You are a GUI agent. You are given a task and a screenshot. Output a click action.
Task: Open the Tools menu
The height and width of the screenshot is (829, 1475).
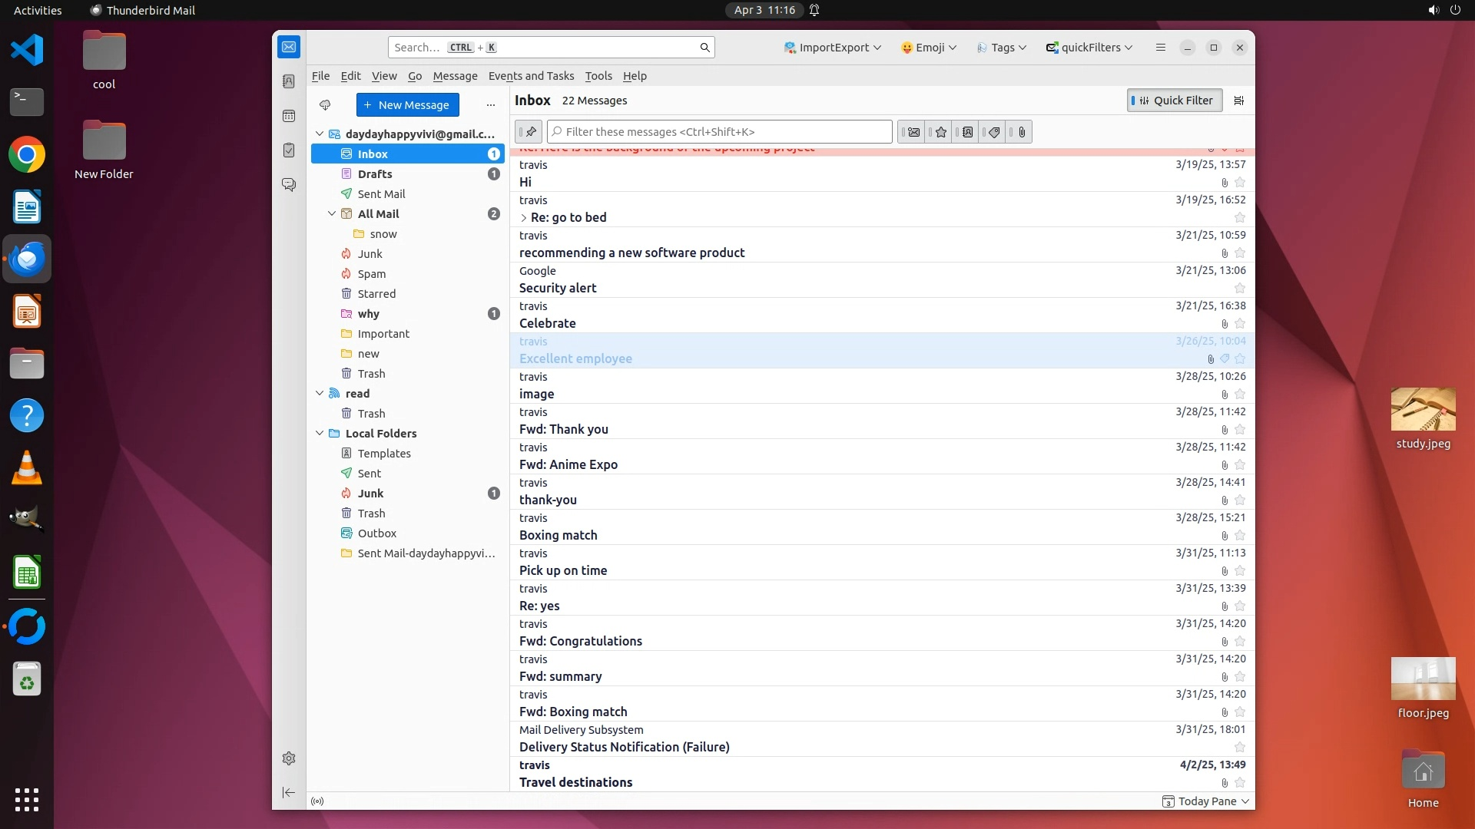tap(598, 76)
